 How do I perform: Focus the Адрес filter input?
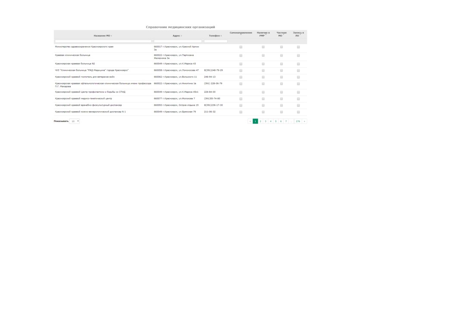(x=178, y=41)
